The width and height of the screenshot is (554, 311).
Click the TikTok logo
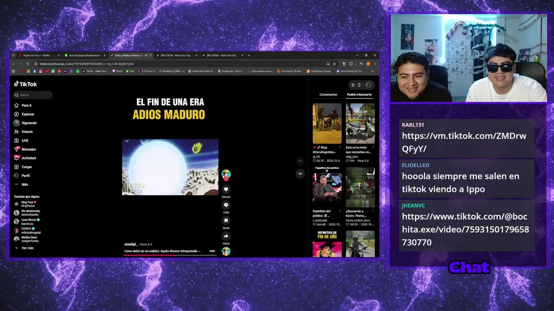click(x=26, y=84)
